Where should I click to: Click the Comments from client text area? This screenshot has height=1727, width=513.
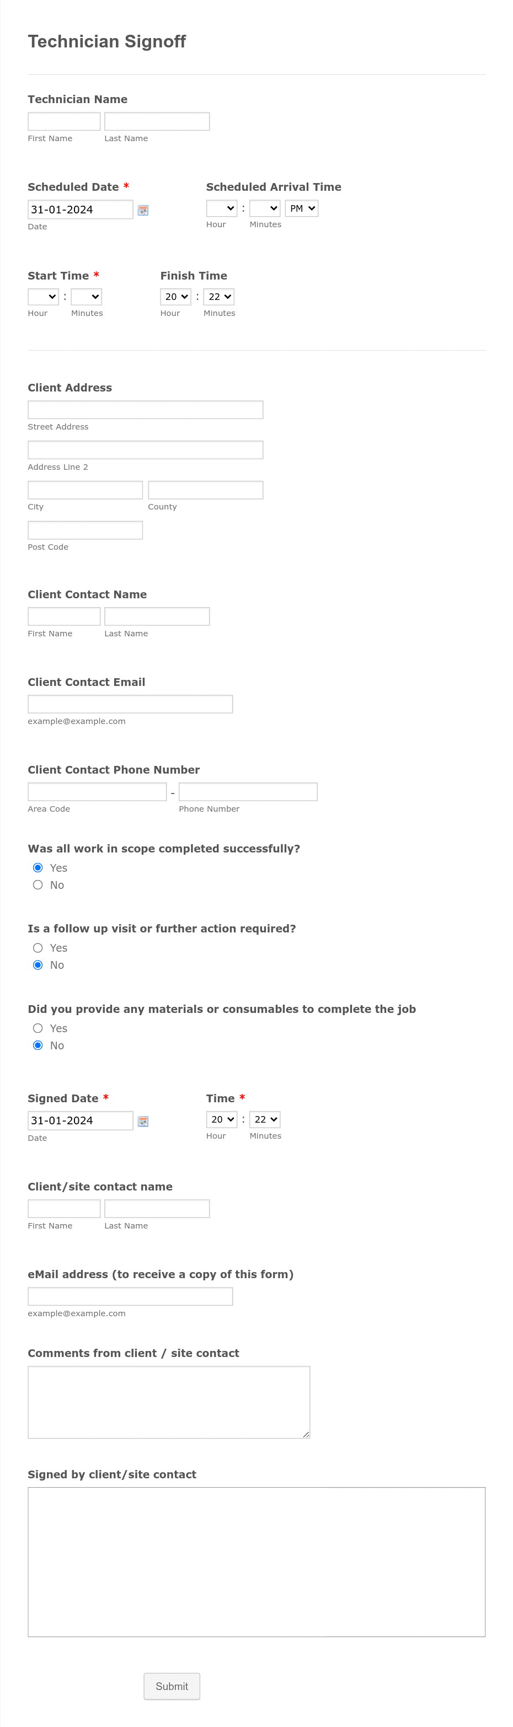169,1403
